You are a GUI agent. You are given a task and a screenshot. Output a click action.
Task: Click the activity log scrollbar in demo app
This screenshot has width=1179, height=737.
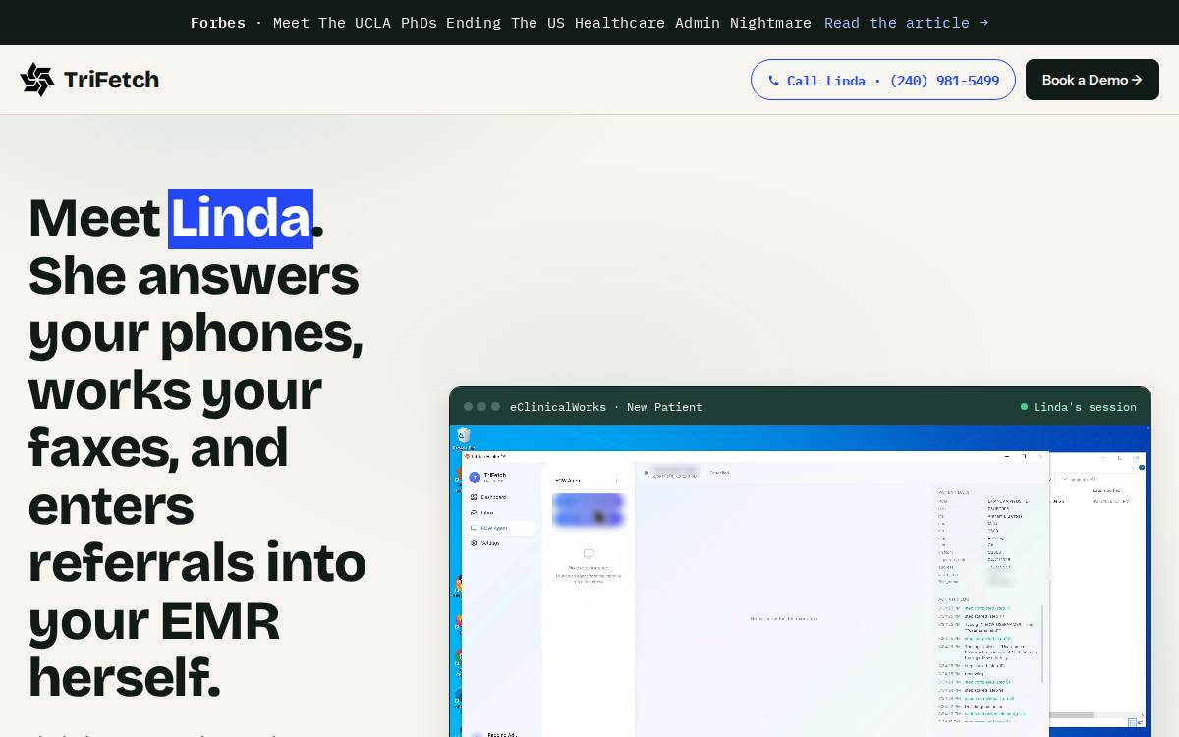tap(1042, 644)
